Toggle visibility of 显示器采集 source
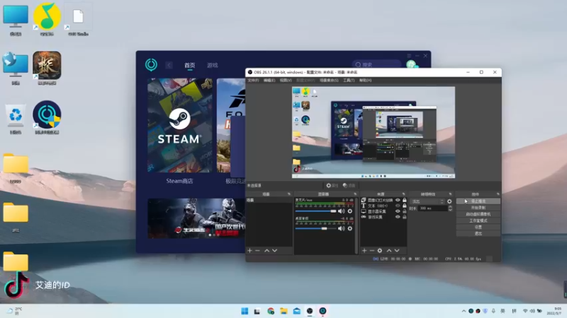This screenshot has width=567, height=318. [x=398, y=211]
